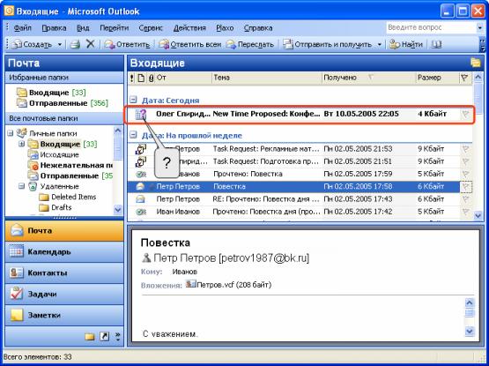Click folder tree scrollbar down arrow

[118, 209]
